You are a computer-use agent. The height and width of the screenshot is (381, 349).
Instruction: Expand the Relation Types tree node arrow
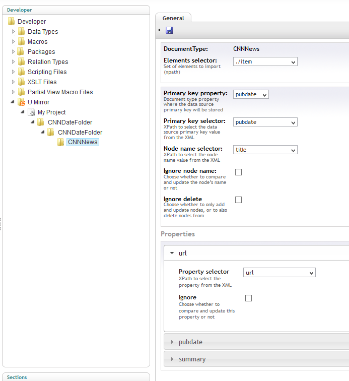[14, 61]
